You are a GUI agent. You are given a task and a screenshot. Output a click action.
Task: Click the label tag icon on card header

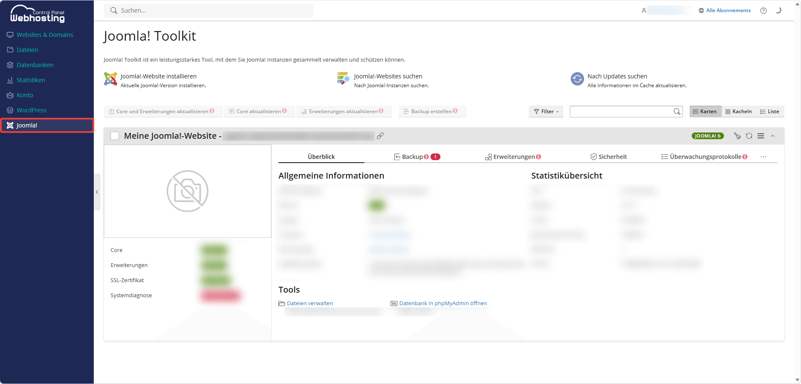[x=737, y=136]
